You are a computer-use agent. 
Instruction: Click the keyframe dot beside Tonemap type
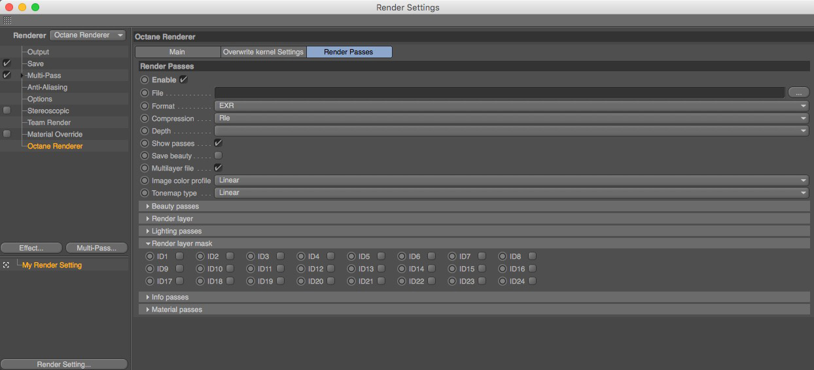coord(145,193)
